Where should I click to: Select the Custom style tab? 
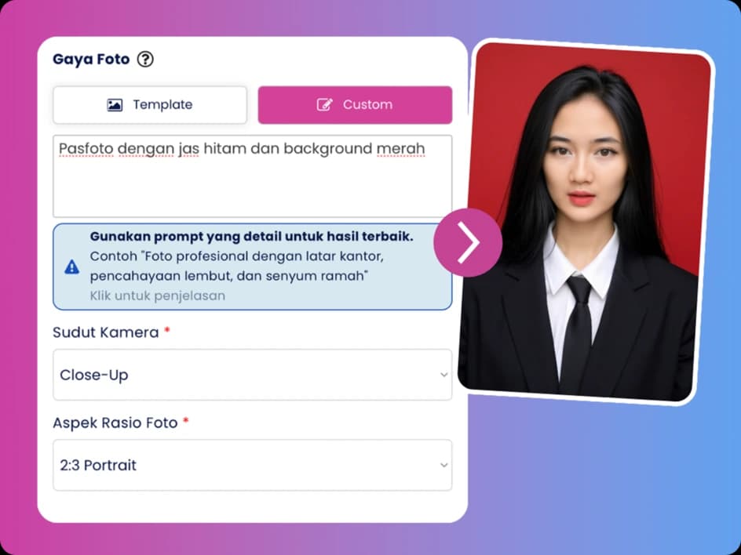tap(355, 105)
